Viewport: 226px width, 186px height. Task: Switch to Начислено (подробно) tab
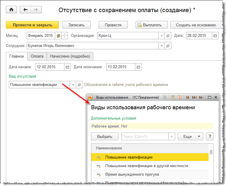[x=70, y=56]
